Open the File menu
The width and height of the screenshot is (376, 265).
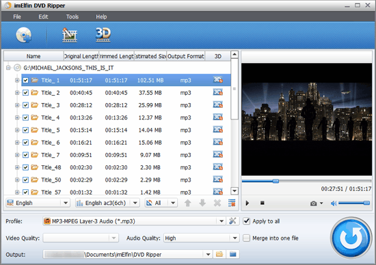(x=17, y=17)
